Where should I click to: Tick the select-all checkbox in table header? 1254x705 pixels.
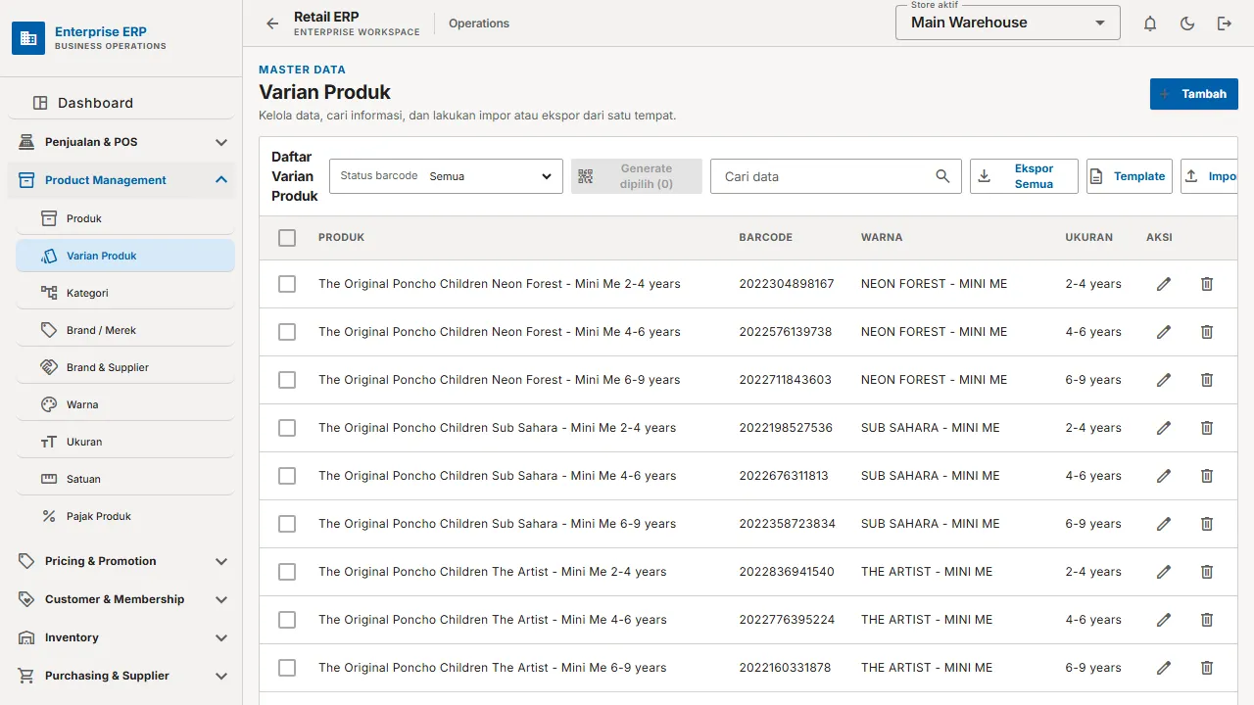point(287,237)
